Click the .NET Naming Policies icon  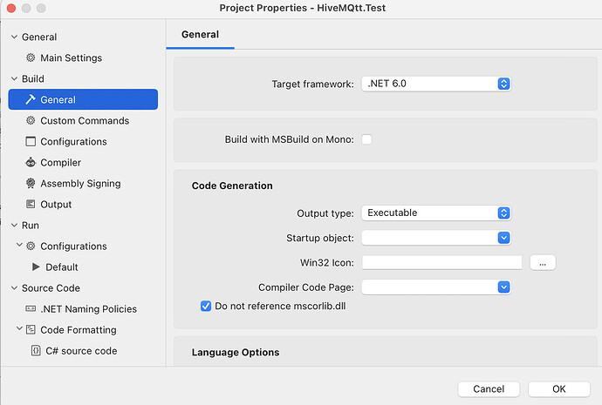[x=31, y=309]
